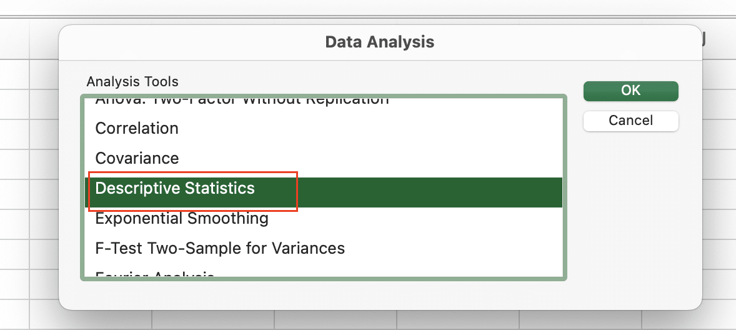Select the cut-off Fourier Analysis item

[x=155, y=274]
